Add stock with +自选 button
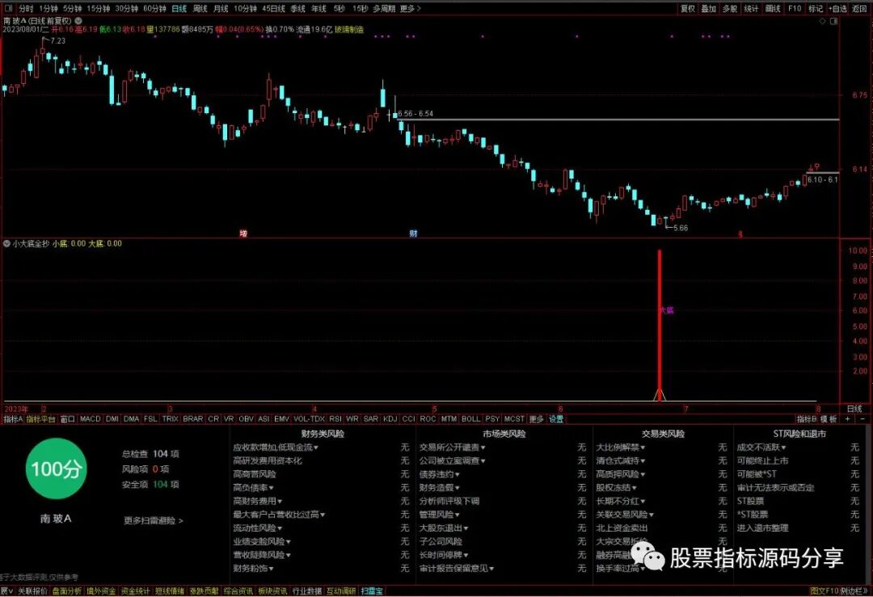Screen dimensions: 873x597 click(837, 8)
